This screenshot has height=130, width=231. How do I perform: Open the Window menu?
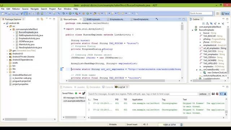(x=67, y=9)
